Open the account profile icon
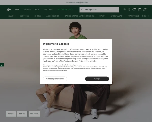152x122 pixels. [139, 9]
